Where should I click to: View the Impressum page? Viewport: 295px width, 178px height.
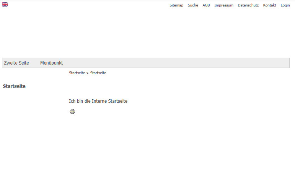[x=223, y=5]
